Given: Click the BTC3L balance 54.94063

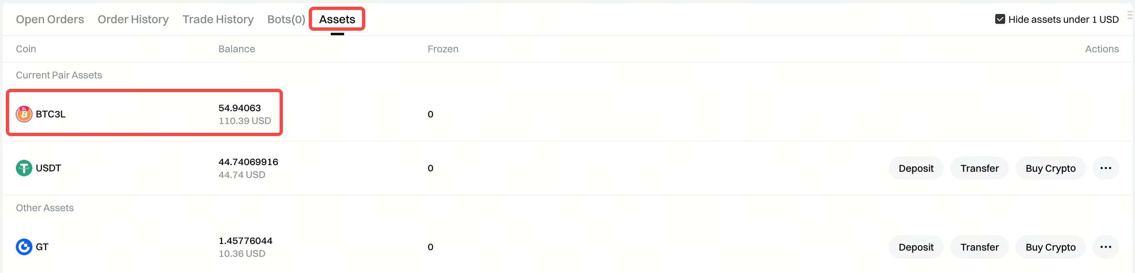Looking at the screenshot, I should point(239,108).
